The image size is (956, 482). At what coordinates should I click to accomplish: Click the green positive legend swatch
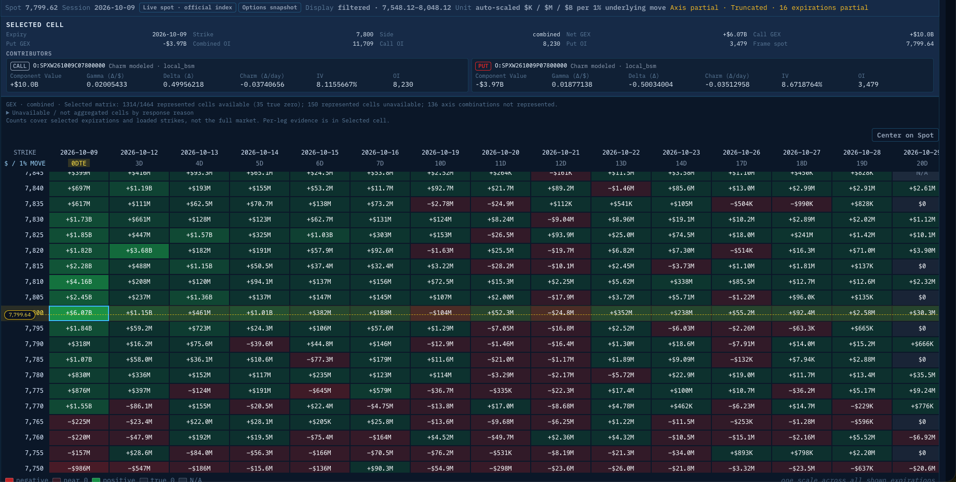(96, 480)
